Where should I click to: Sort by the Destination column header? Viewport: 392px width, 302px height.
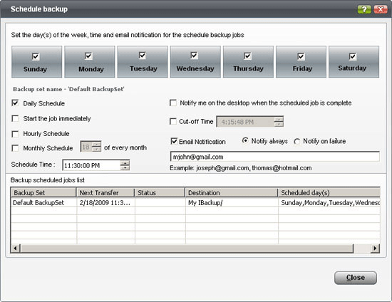(x=232, y=192)
